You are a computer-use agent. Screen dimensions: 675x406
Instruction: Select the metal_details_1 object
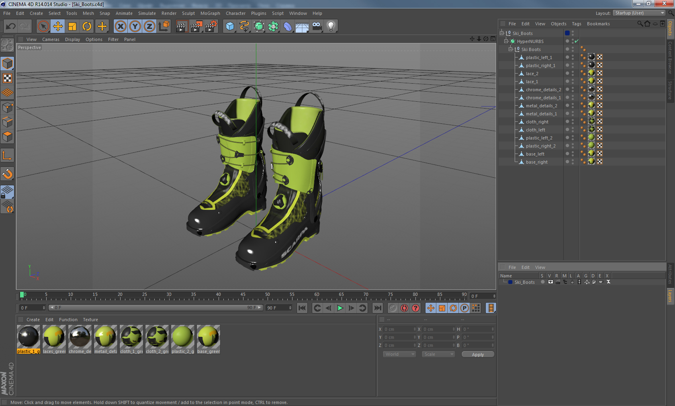541,114
